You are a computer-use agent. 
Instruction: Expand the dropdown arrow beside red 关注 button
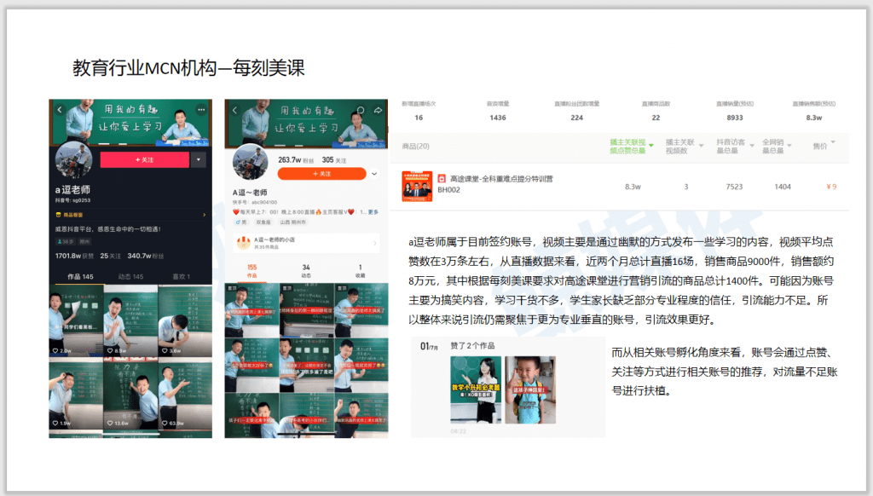pyautogui.click(x=199, y=159)
